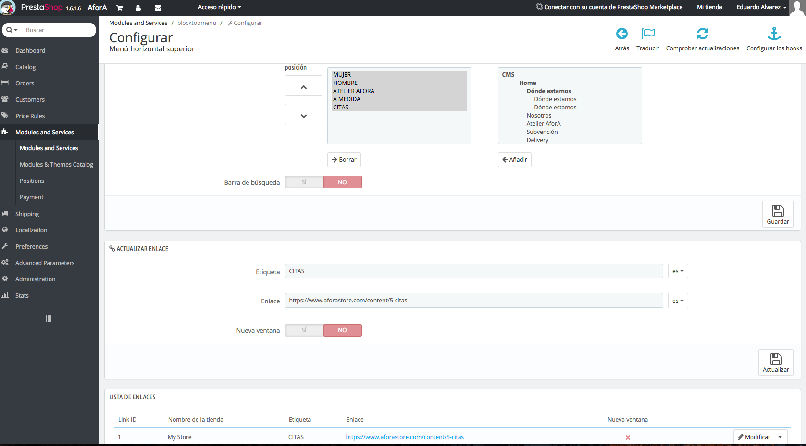Collapse the sidebar menu handle icon
The height and width of the screenshot is (446, 806).
(x=49, y=319)
